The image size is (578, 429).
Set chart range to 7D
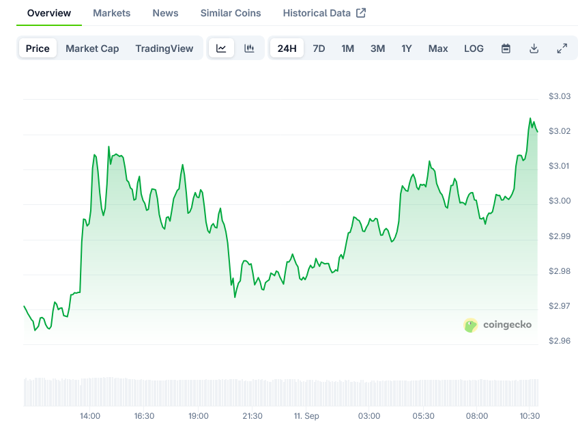(x=319, y=49)
